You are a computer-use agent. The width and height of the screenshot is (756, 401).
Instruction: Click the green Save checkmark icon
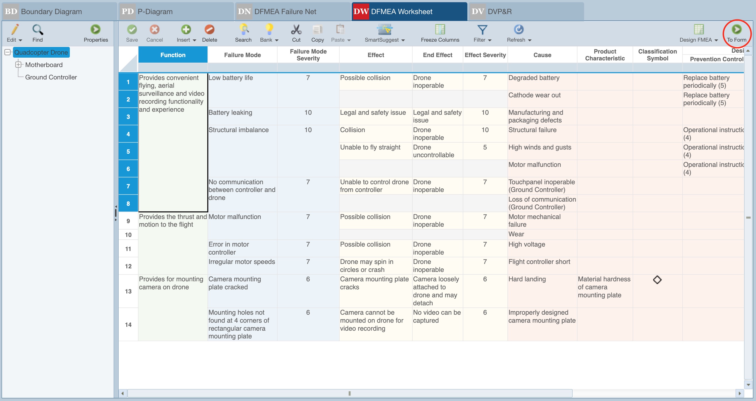(x=132, y=30)
